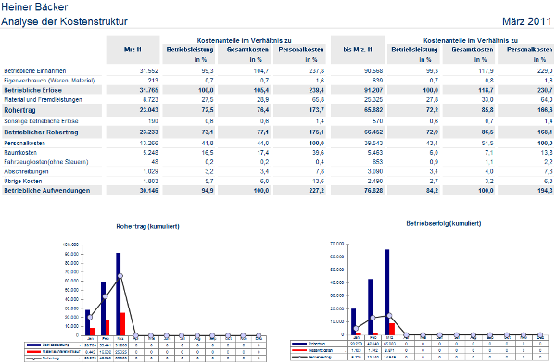Click the 'Sonstige betriebliche Erlöse' row label
556x364 pixels.
[x=41, y=121]
